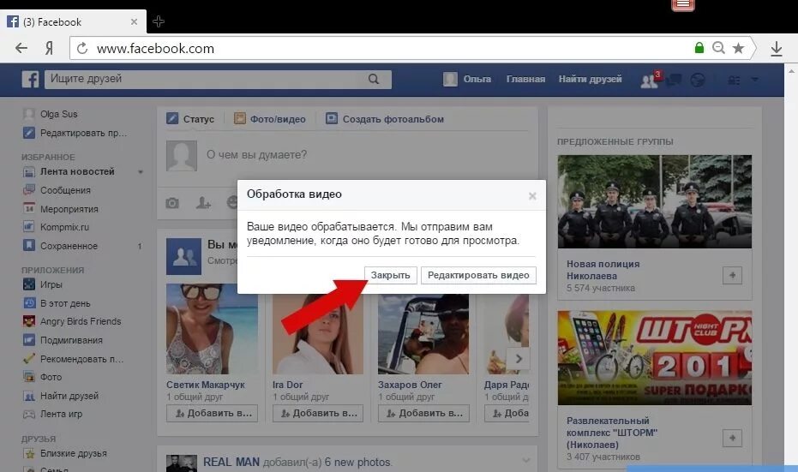Go to Главная in the top bar

tap(525, 80)
